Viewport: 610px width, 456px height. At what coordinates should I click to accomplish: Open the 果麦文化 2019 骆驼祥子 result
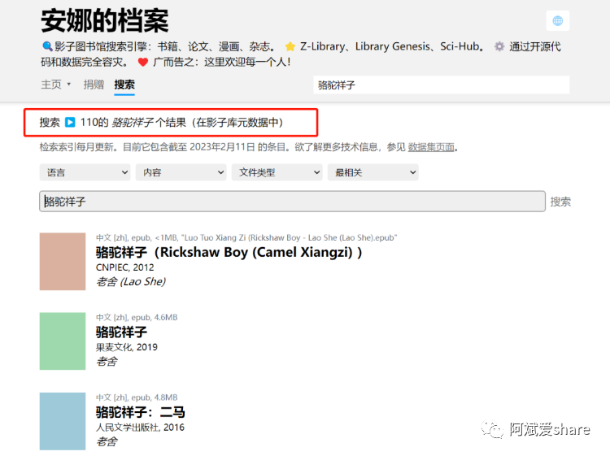point(121,332)
